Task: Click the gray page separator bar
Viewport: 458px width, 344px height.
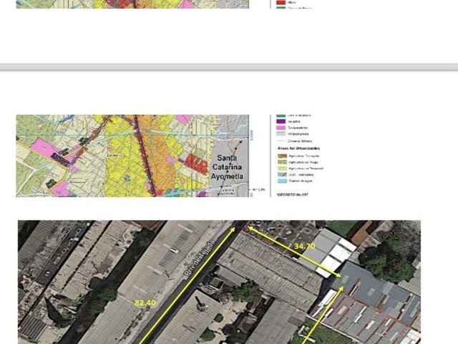Action: pyautogui.click(x=229, y=67)
